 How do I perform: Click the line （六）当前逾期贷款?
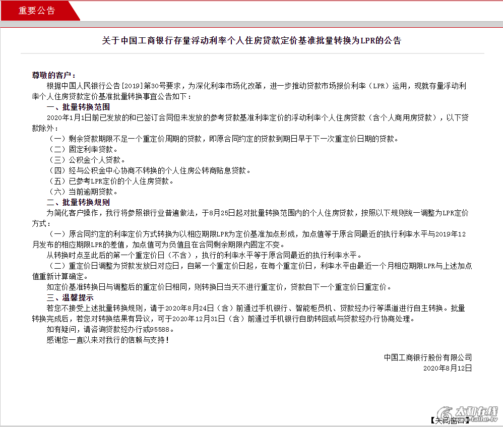point(83,192)
